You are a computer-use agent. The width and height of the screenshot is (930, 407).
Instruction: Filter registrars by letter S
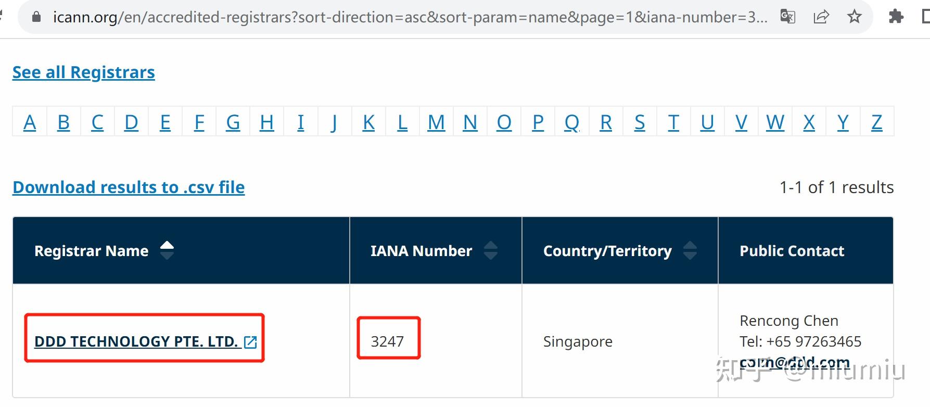click(x=640, y=122)
